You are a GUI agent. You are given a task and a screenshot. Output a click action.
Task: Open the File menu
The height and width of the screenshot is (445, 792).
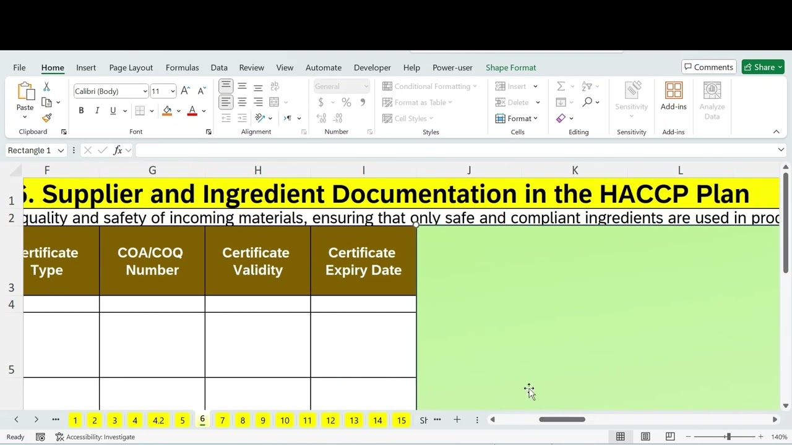point(19,67)
